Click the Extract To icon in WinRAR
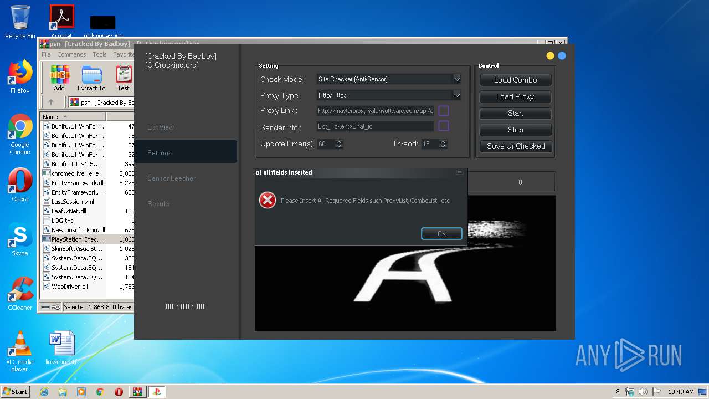 coord(91,78)
